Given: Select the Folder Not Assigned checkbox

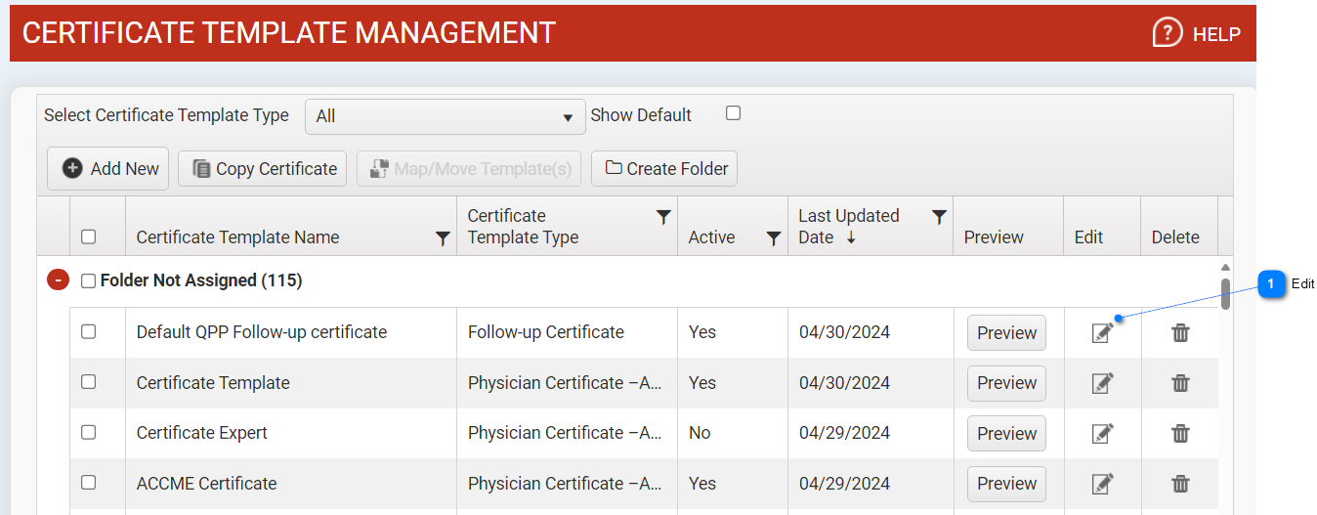Looking at the screenshot, I should point(89,281).
